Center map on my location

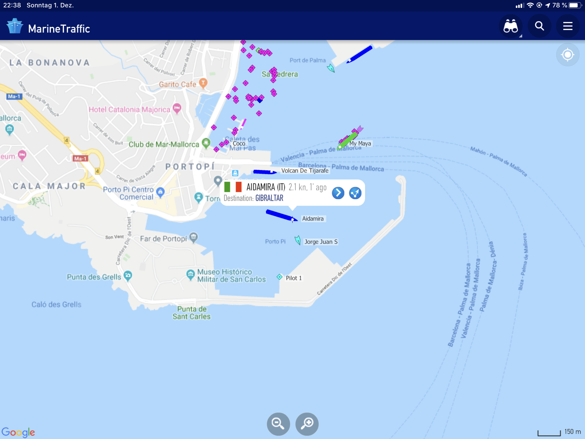[567, 55]
